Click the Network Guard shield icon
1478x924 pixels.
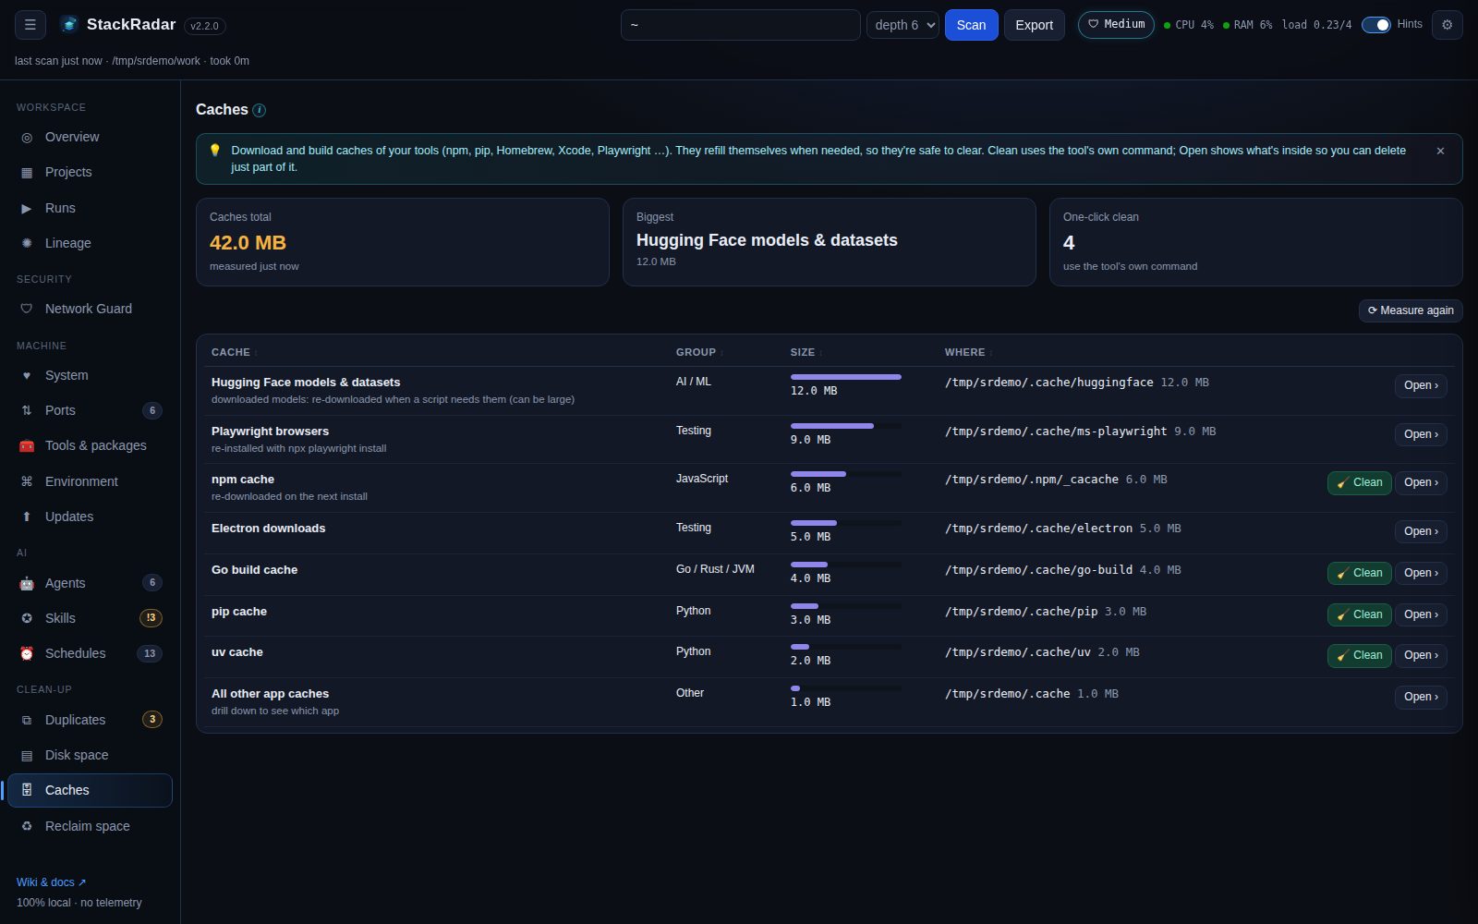click(27, 310)
